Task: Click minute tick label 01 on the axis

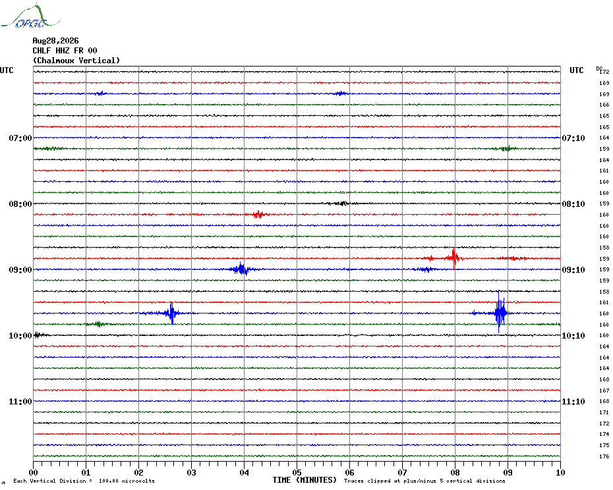Action: [86, 473]
